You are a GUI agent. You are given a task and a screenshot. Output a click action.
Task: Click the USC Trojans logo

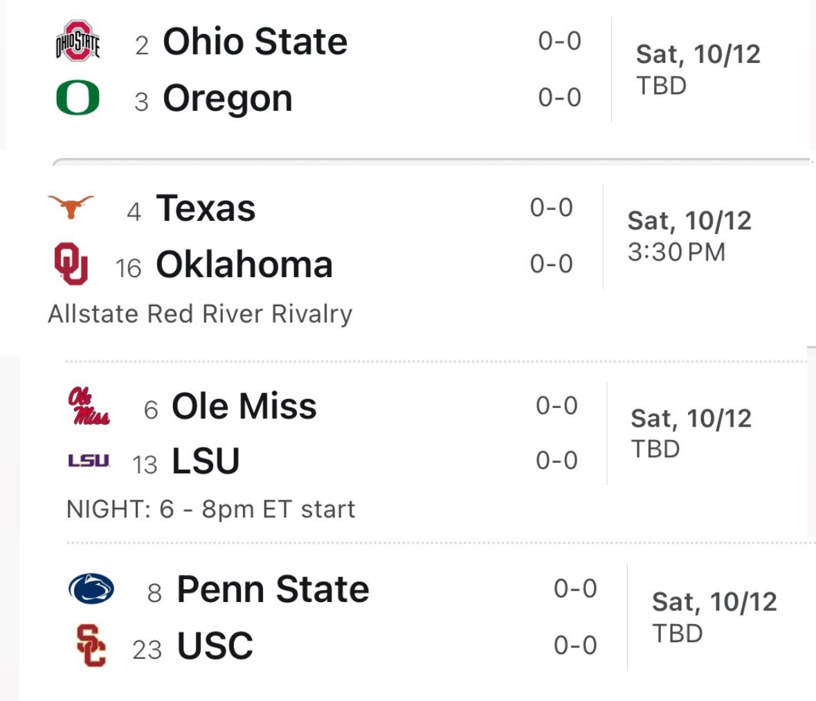(91, 645)
